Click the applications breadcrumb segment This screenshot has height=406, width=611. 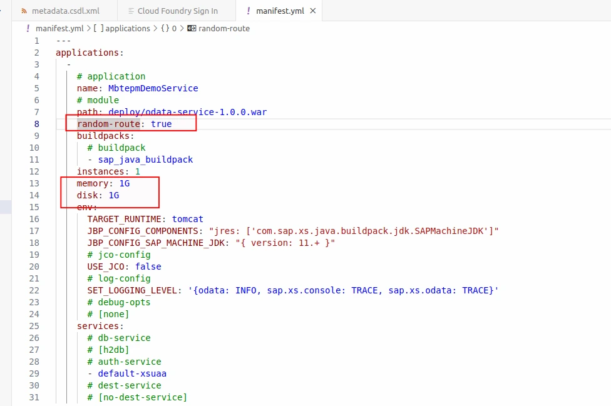click(128, 28)
